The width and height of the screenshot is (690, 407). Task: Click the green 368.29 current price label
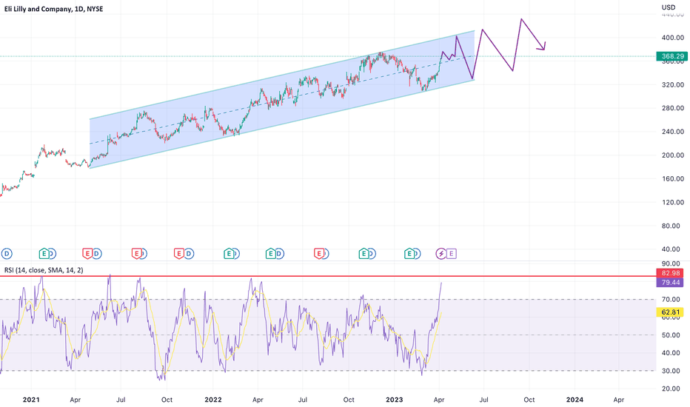[672, 56]
